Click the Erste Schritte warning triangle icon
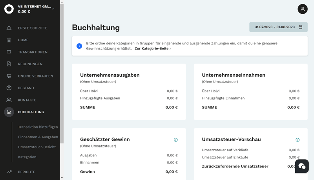This screenshot has height=180, width=314. pyautogui.click(x=9, y=28)
